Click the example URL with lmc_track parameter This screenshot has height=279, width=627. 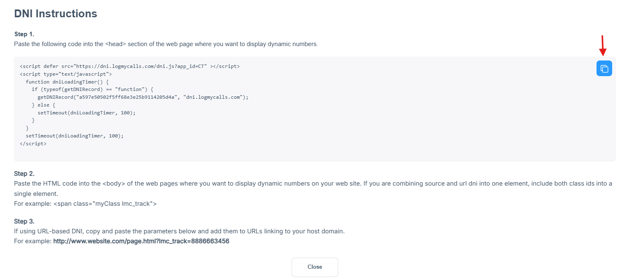click(141, 241)
